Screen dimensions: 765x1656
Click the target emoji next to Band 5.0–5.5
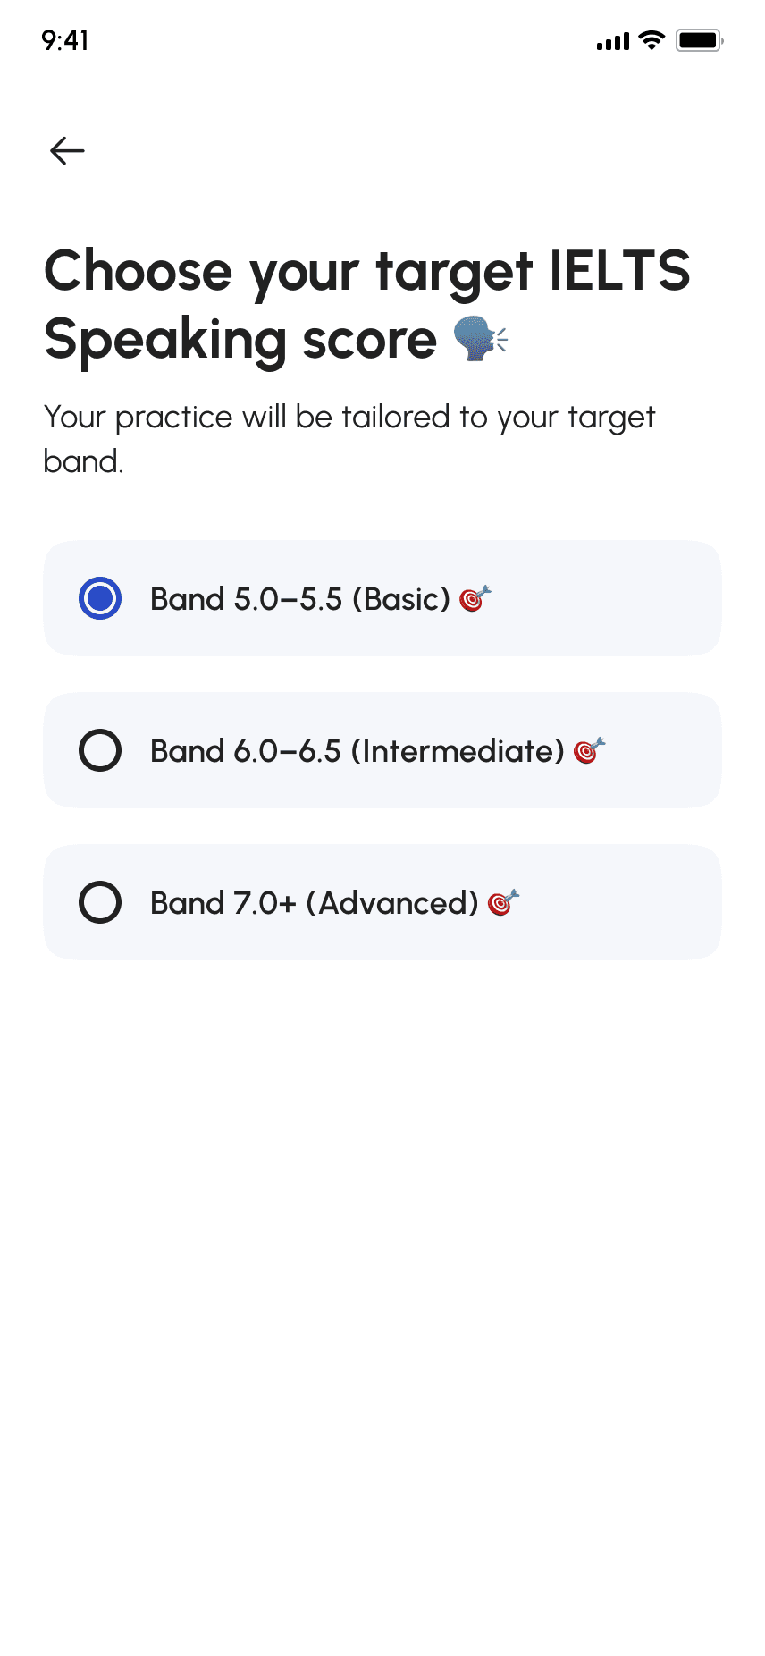[473, 599]
